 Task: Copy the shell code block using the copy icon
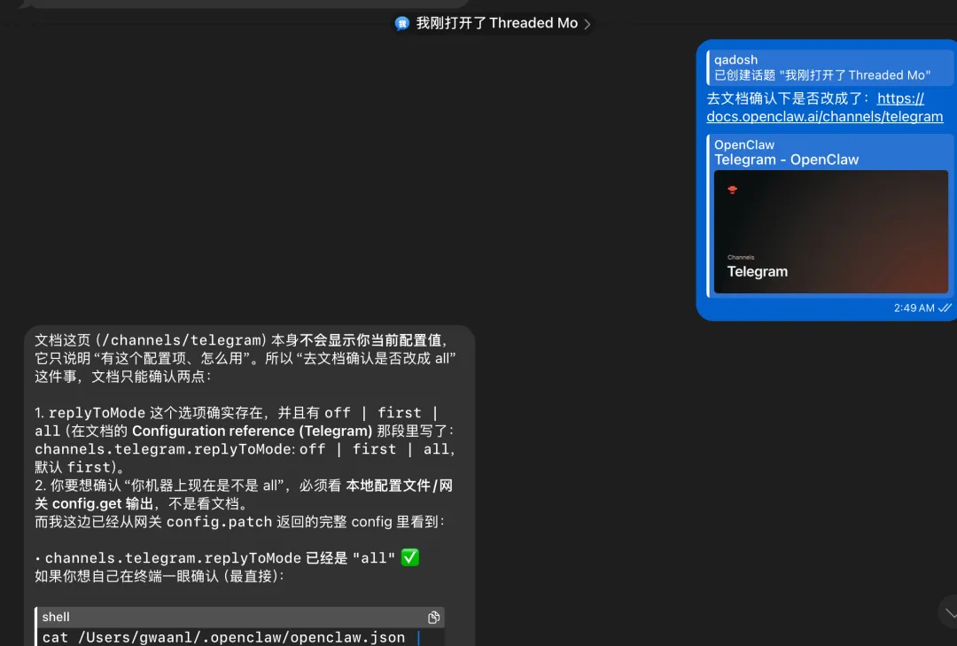pyautogui.click(x=434, y=618)
